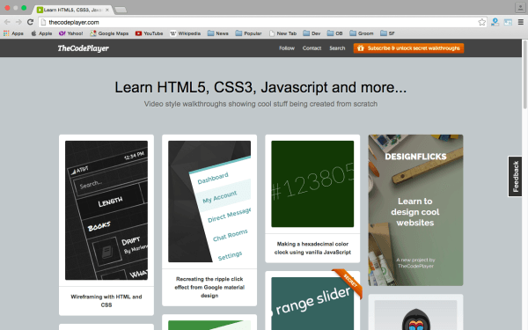
Task: Click the address bar URL field
Action: (262, 22)
